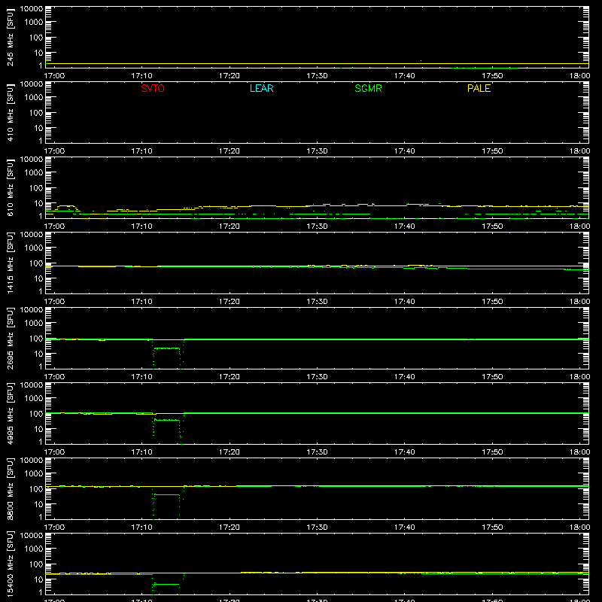The height and width of the screenshot is (602, 602).
Task: Select the 2695 MHz [SFU] axis title
Action: [x=11, y=338]
